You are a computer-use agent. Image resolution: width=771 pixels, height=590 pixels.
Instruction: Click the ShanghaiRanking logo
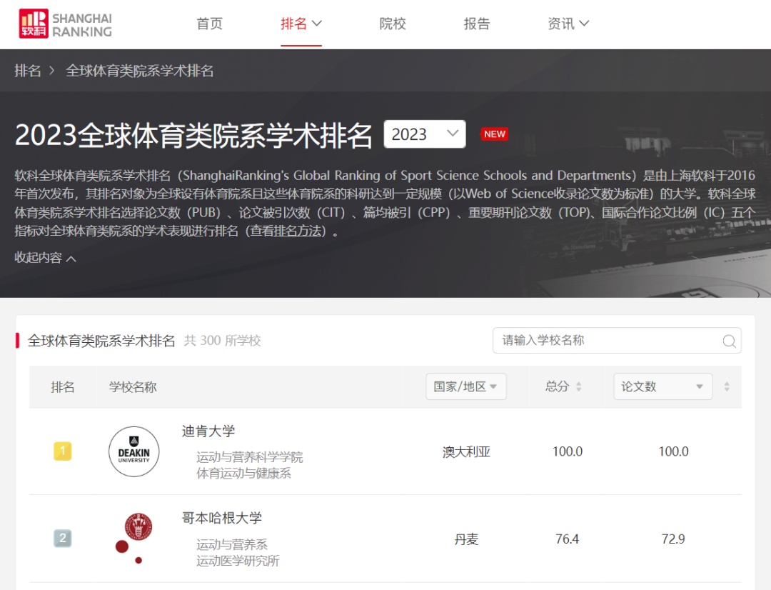click(x=66, y=24)
